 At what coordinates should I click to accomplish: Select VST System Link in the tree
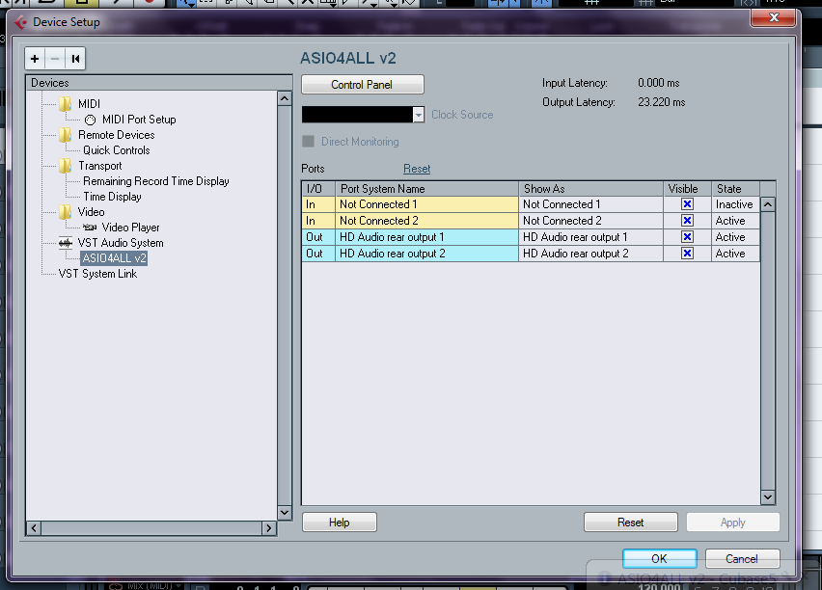[98, 274]
